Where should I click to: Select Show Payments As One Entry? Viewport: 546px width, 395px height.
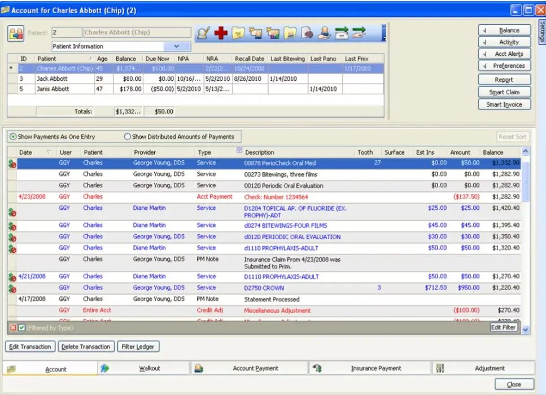(x=13, y=137)
